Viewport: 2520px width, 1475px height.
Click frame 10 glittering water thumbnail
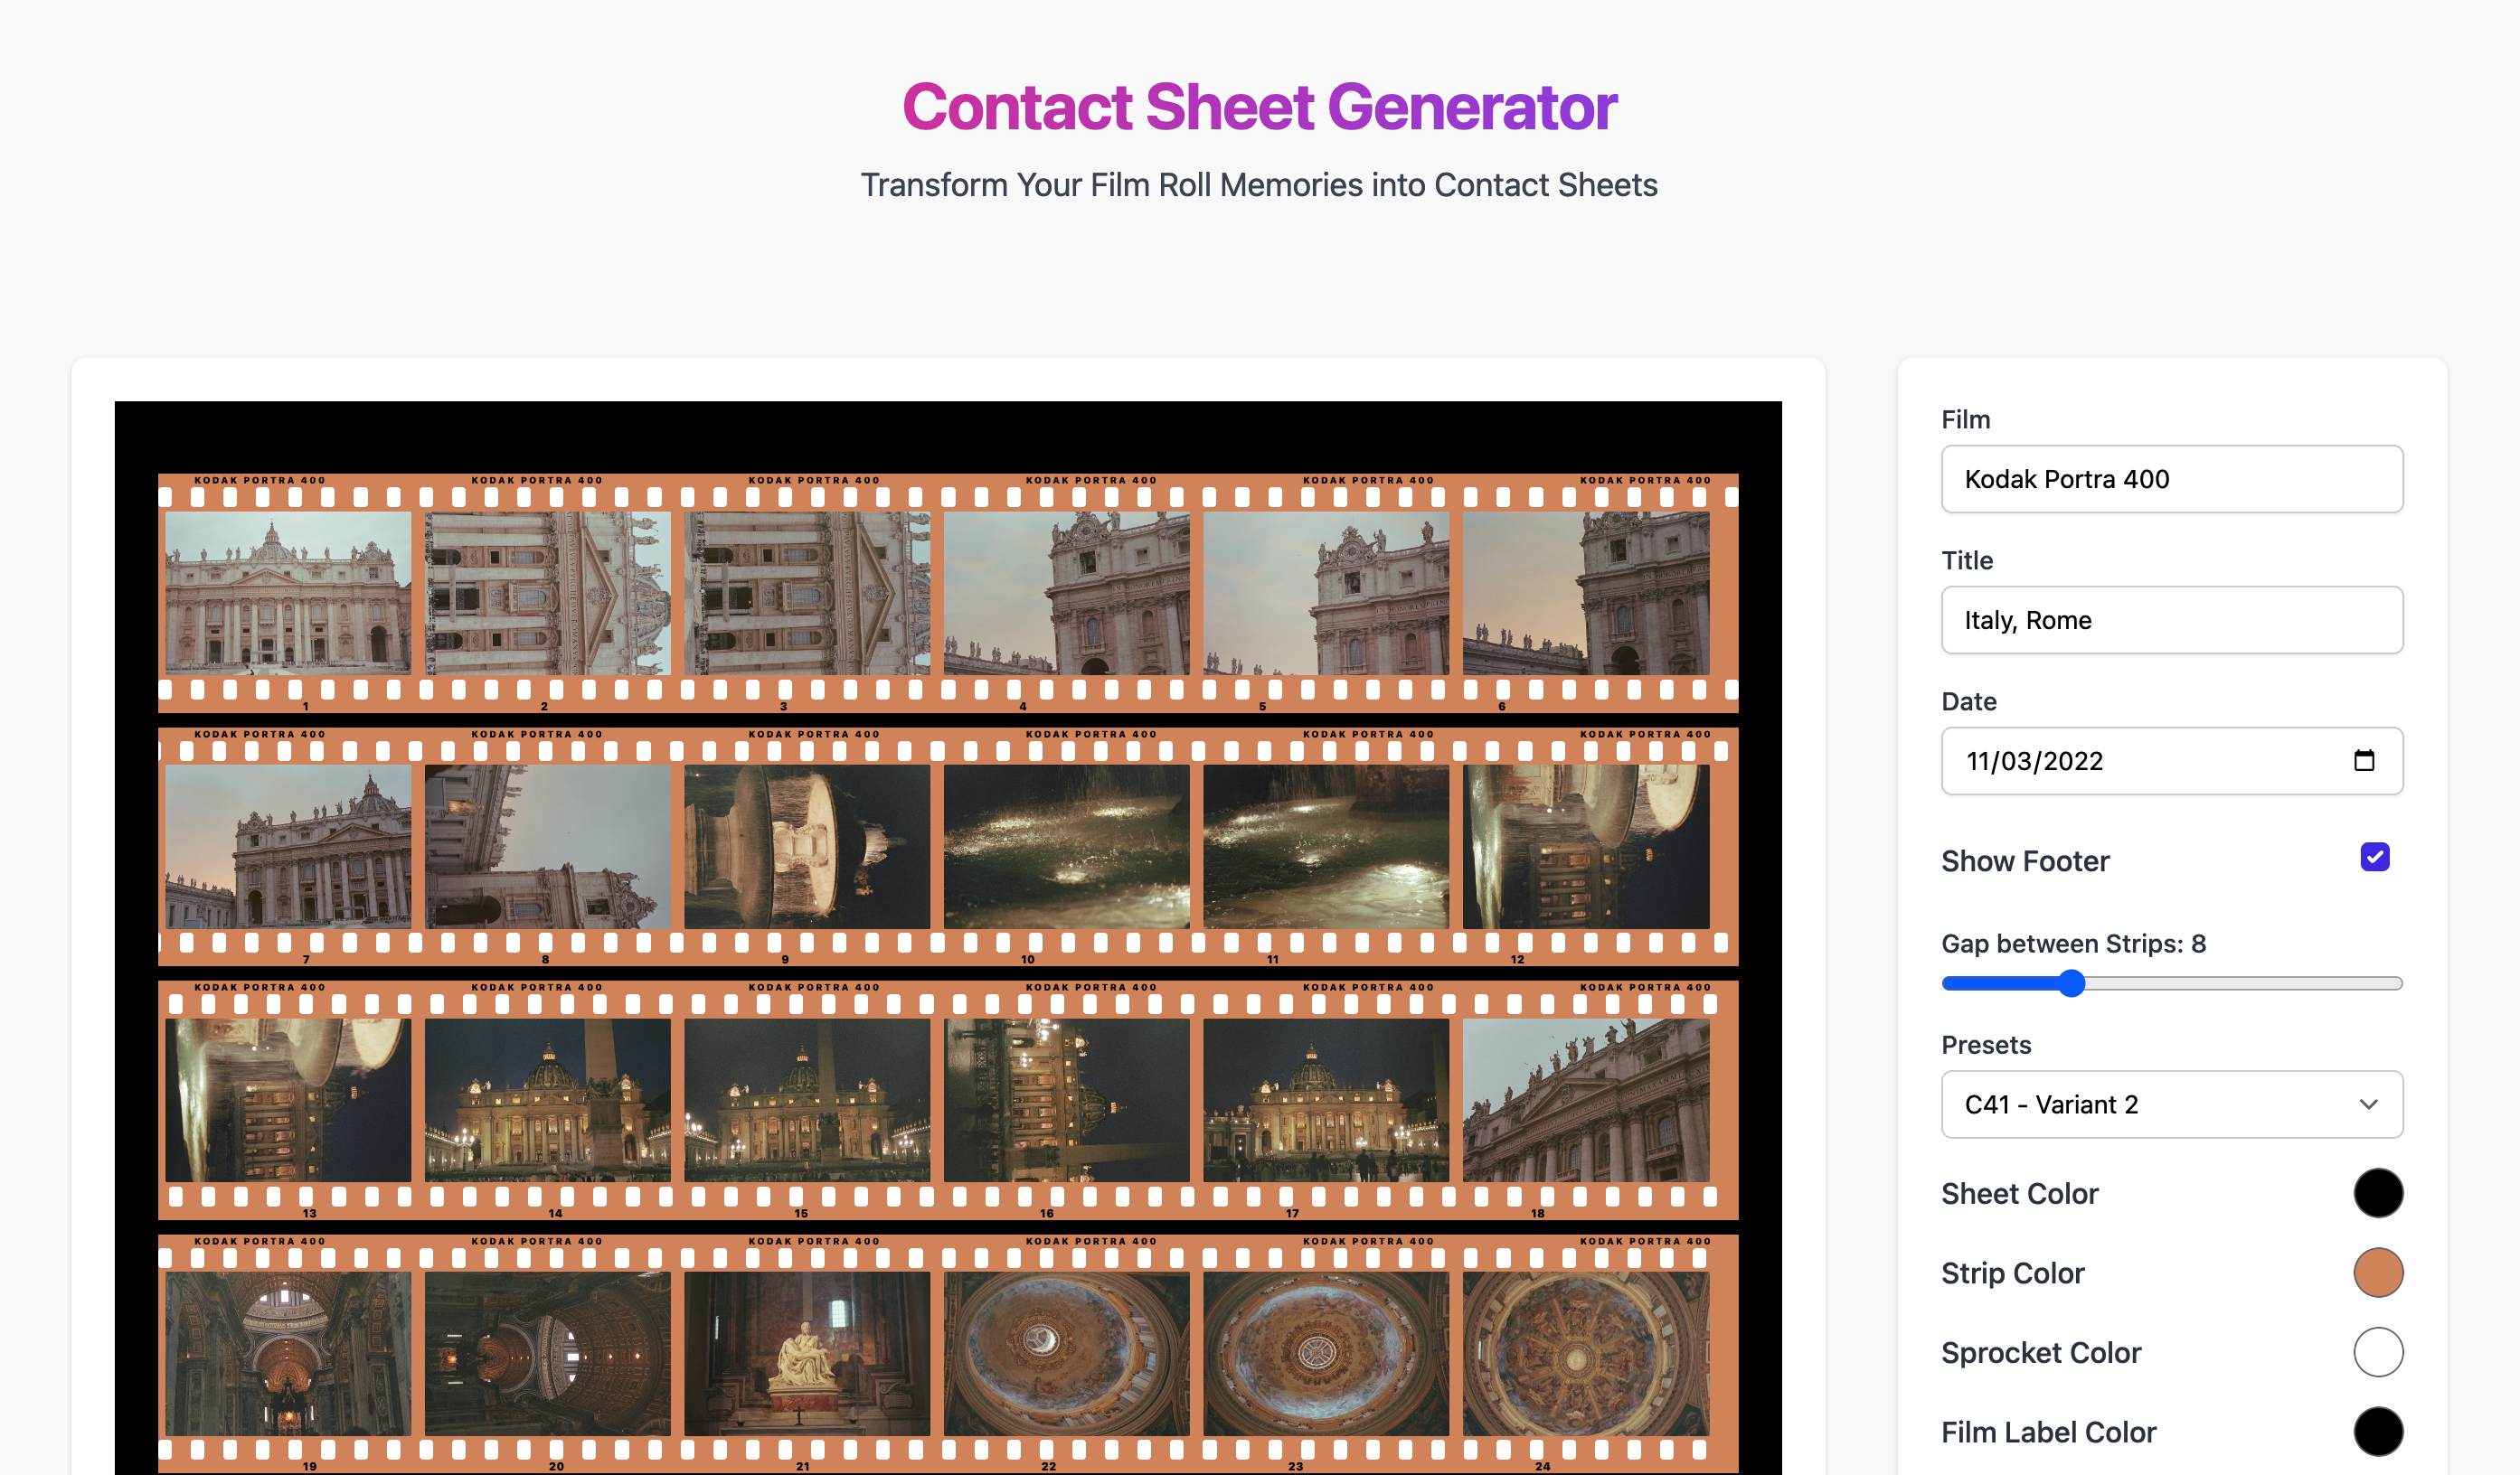point(1066,847)
